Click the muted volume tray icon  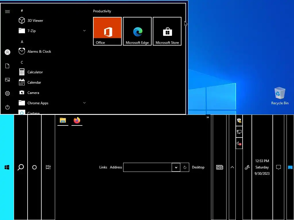[x=239, y=144]
